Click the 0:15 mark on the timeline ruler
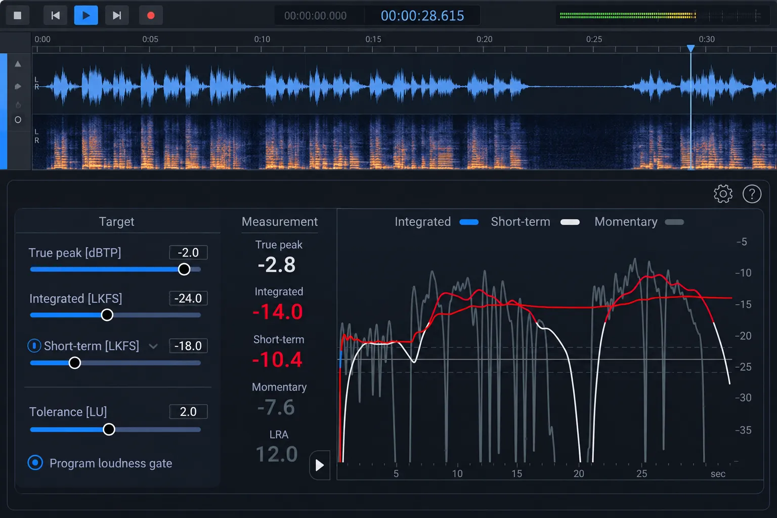 pos(373,39)
